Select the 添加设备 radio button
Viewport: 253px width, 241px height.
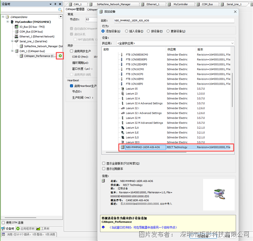[x=103, y=31]
